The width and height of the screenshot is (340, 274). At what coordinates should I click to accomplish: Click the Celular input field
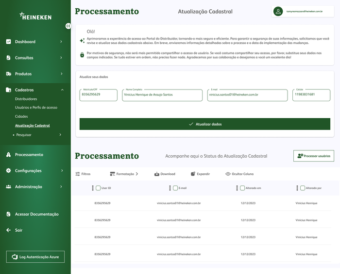click(311, 95)
